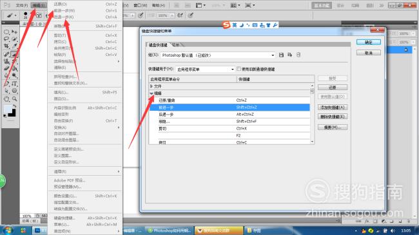419x235 pixels.
Task: Select the Move tool
Action: coord(15,32)
